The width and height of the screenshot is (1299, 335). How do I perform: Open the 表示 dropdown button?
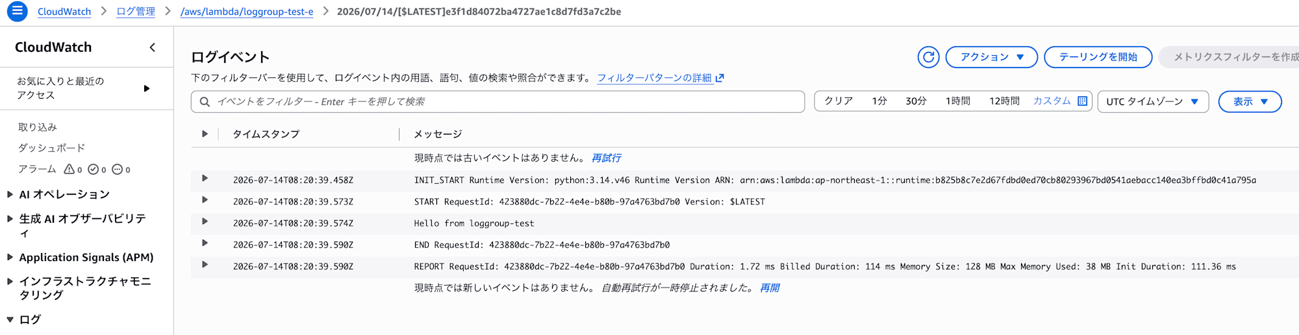point(1250,102)
